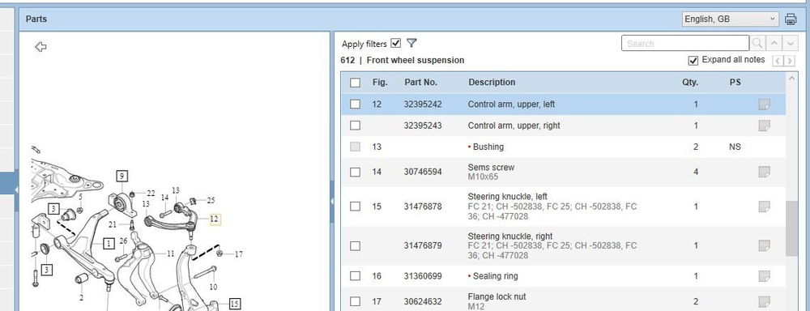Screen dimensions: 810x311
Task: Select the Bushing row text
Action: pyautogui.click(x=488, y=147)
